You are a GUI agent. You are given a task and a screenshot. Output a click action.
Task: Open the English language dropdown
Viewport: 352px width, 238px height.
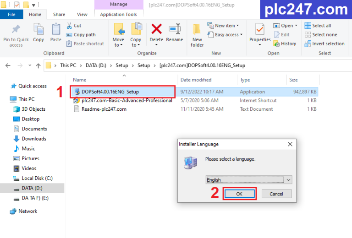[x=249, y=180]
